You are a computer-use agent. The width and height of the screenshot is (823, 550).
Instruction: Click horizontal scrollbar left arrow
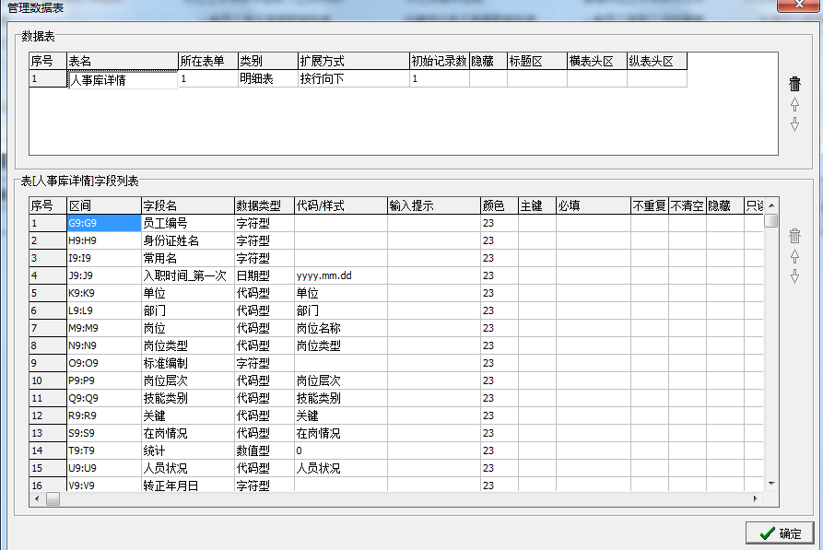(37, 498)
